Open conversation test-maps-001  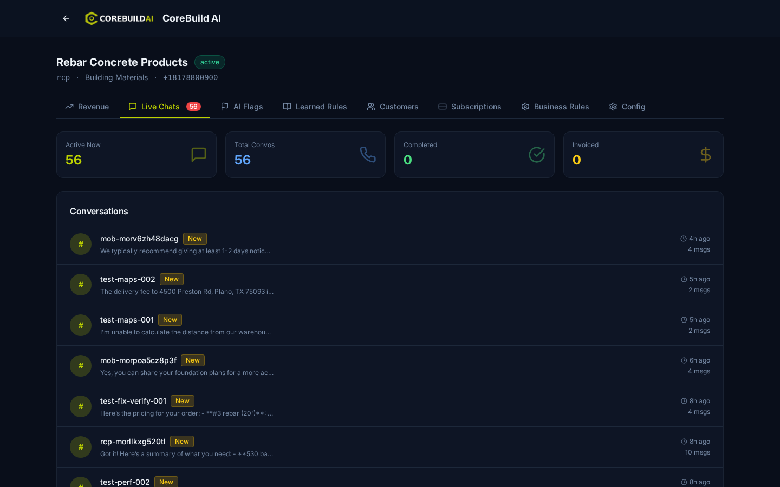(390, 325)
